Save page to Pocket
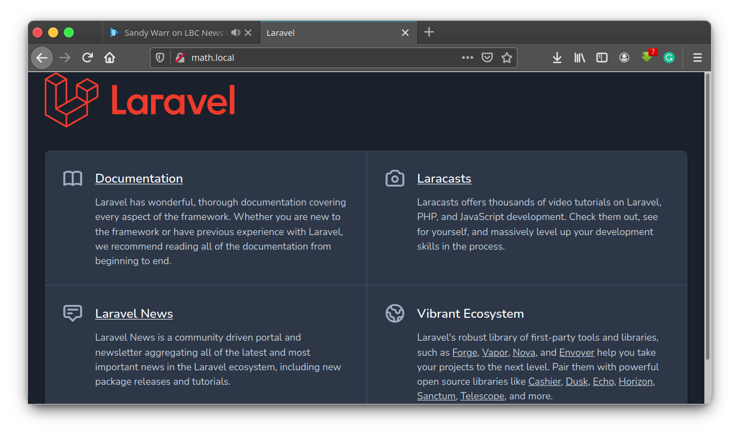This screenshot has width=739, height=439. pos(487,58)
